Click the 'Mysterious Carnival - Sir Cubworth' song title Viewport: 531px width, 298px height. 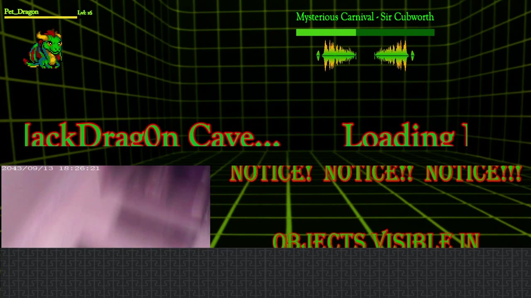[365, 17]
